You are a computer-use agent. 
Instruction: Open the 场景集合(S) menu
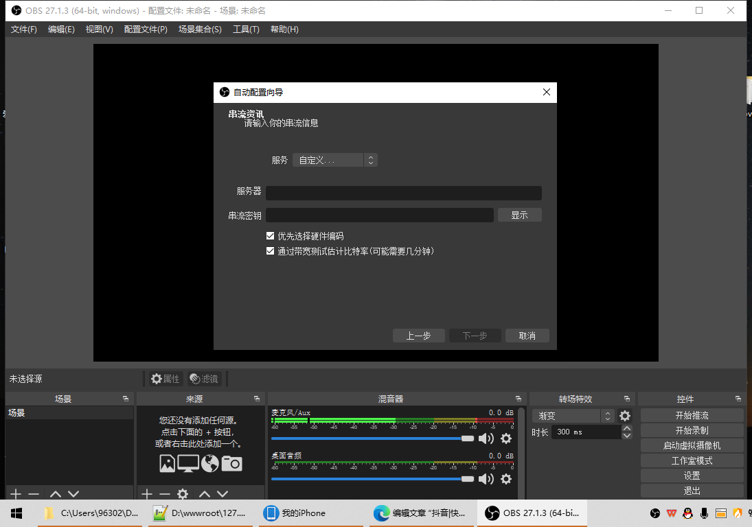(200, 30)
